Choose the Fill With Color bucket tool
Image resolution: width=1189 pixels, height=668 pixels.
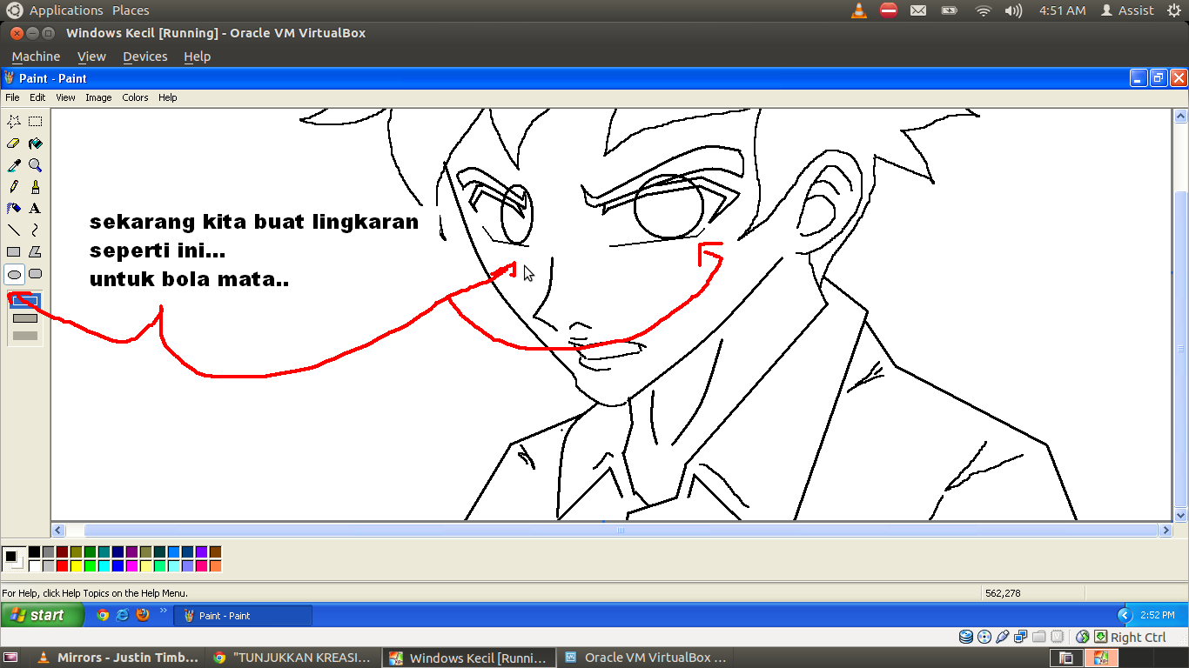point(36,144)
